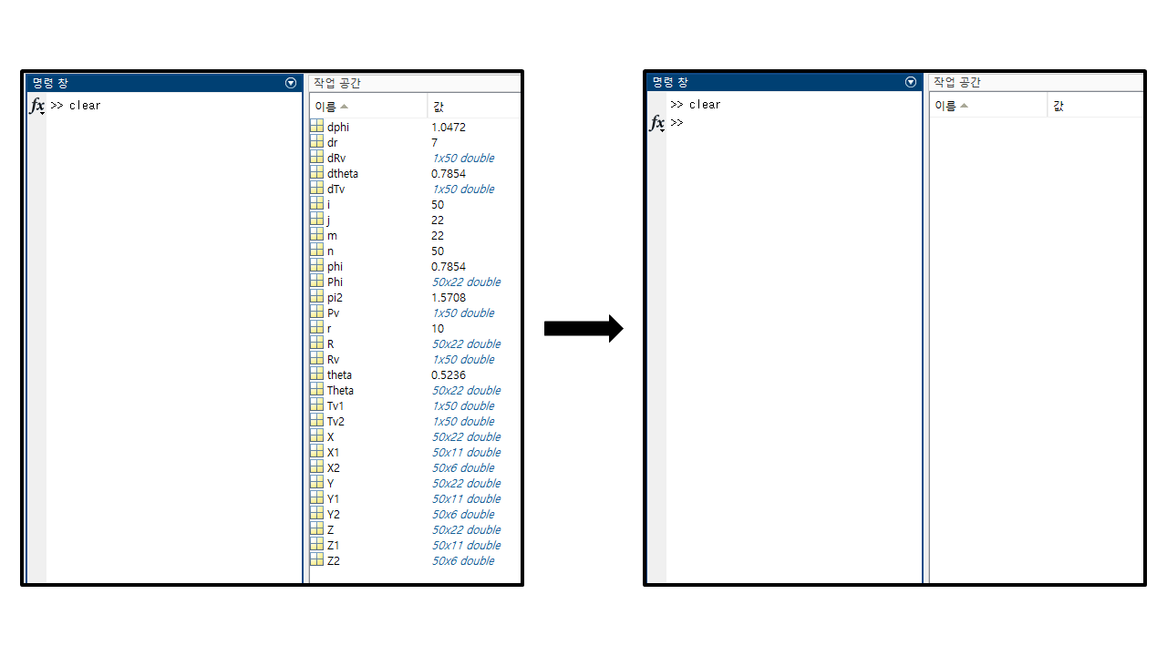Select the Y2 variable name
The width and height of the screenshot is (1167, 656).
(334, 514)
